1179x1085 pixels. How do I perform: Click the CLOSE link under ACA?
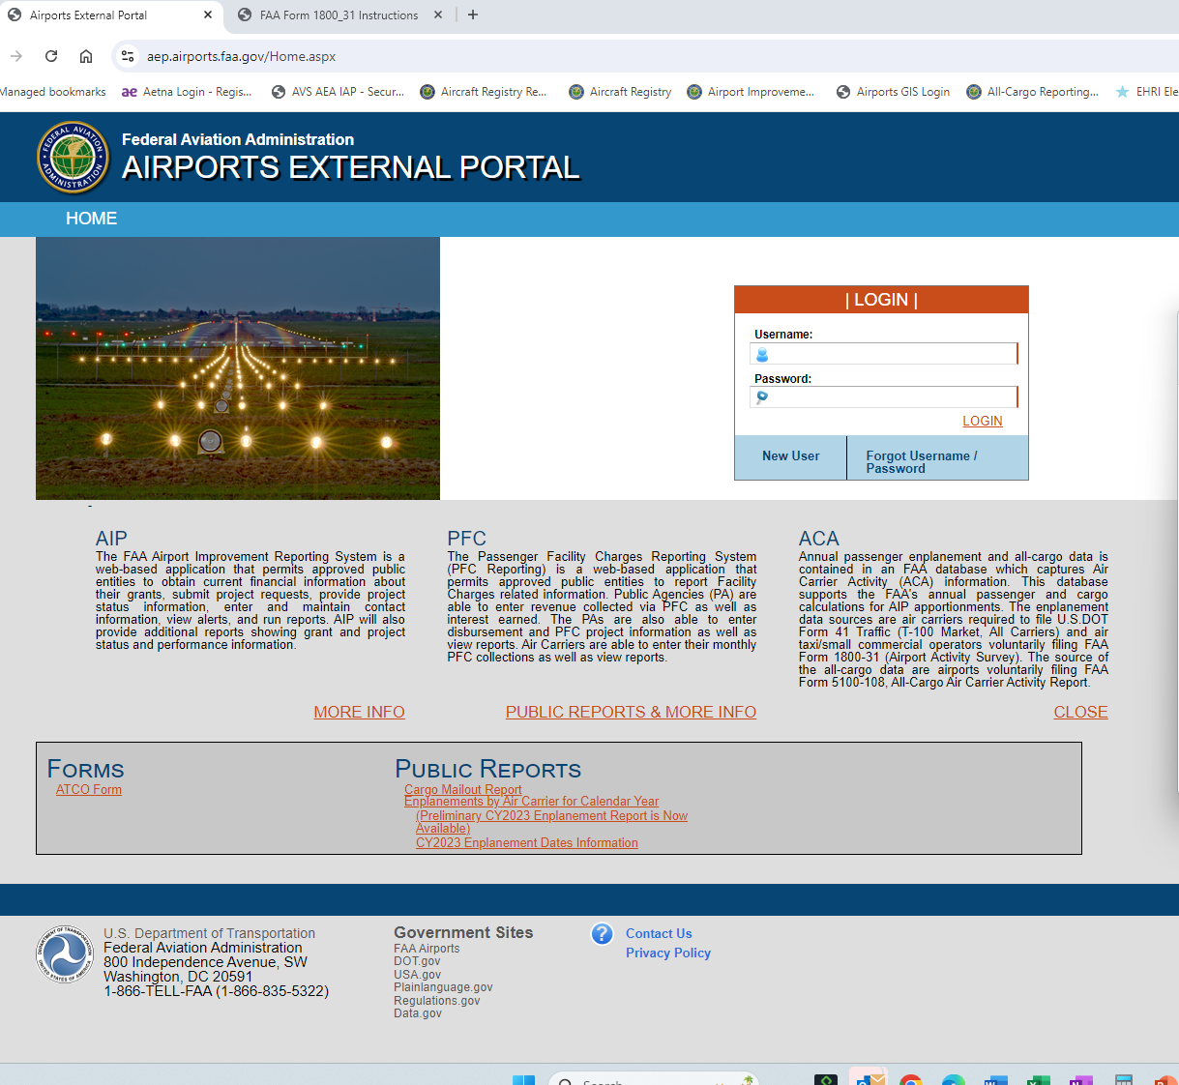click(1080, 712)
